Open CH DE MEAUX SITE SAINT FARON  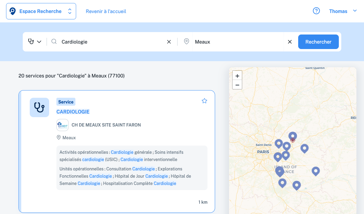pyautogui.click(x=106, y=125)
